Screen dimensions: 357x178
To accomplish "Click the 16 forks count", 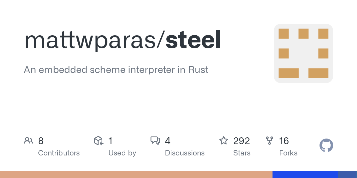I will pyautogui.click(x=284, y=141).
